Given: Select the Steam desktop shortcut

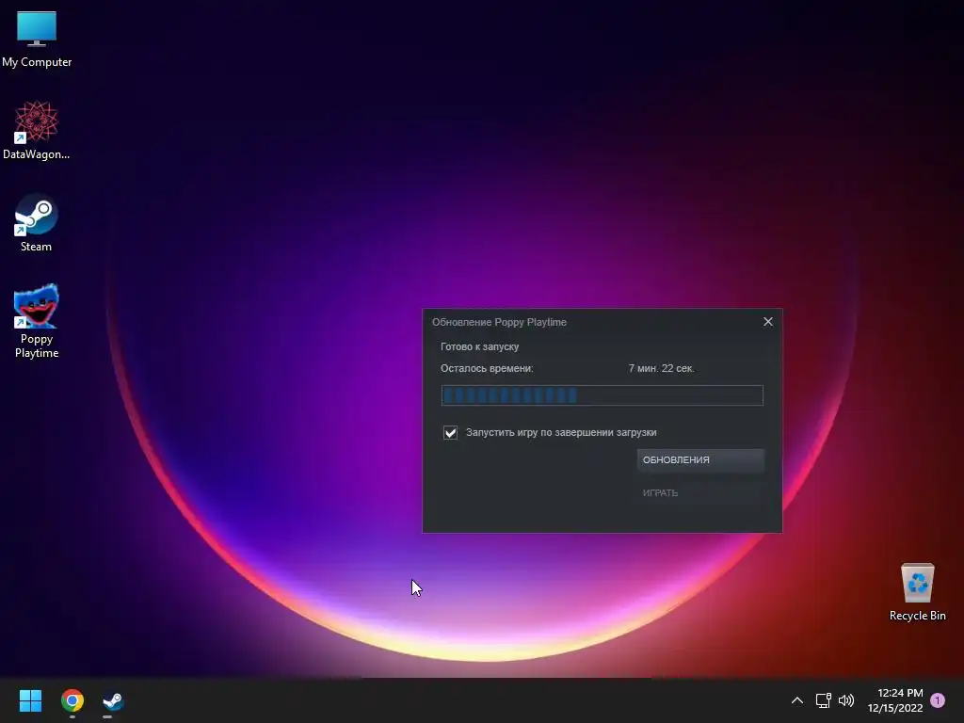Looking at the screenshot, I should coord(37,222).
